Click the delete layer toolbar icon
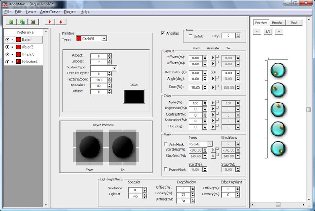Screen dimensions: 315x211 [33, 22]
